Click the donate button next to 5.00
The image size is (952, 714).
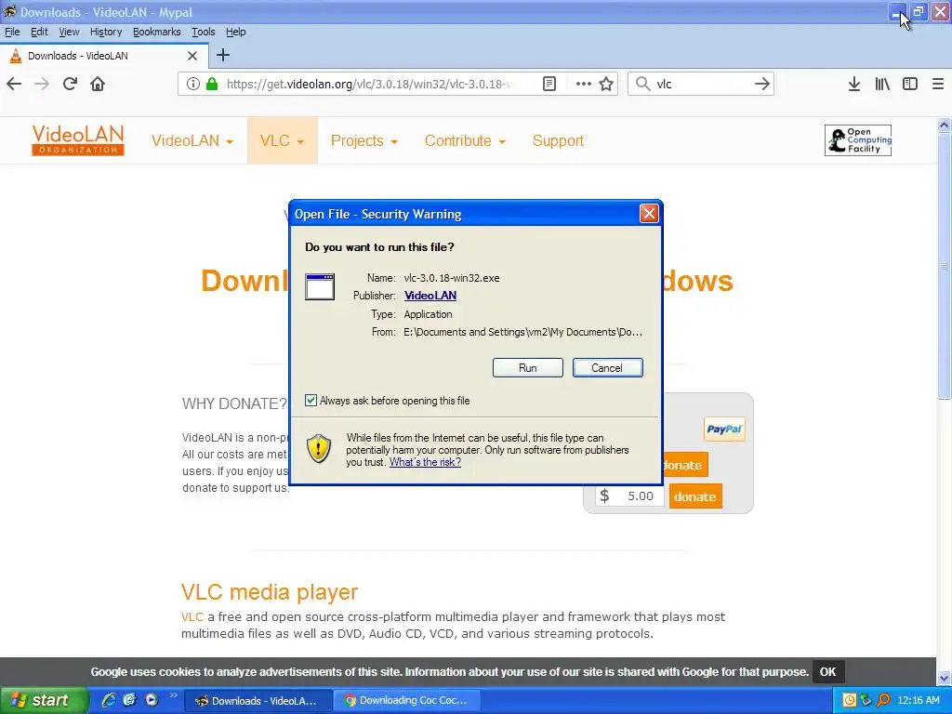coord(695,496)
